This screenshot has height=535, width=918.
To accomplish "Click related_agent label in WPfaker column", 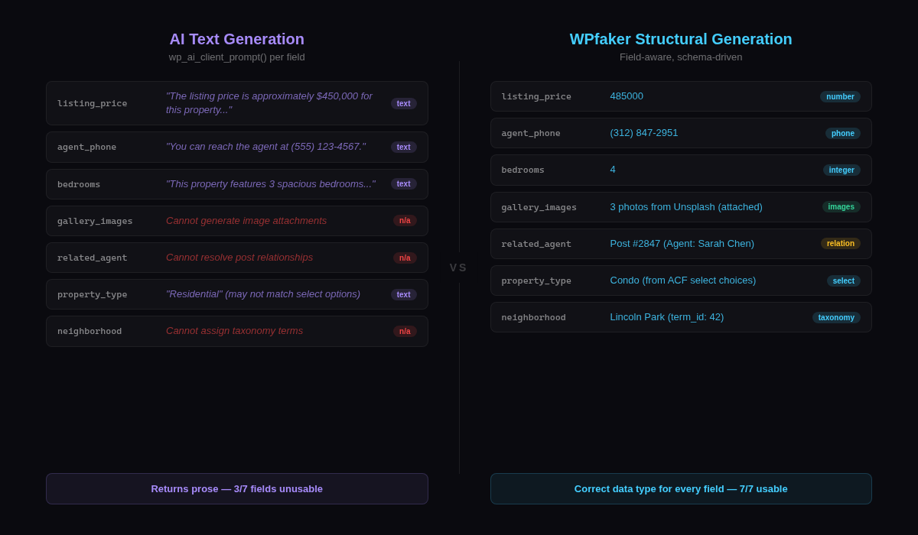I will coord(536,244).
